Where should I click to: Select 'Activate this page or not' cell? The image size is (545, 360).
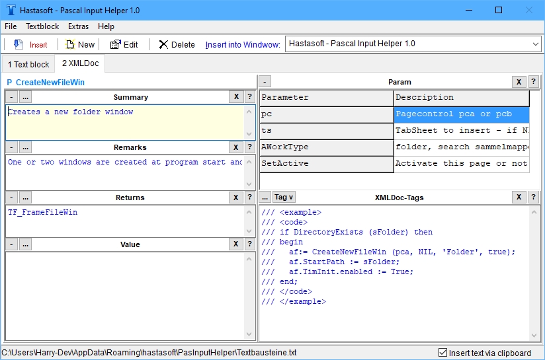tap(462, 164)
